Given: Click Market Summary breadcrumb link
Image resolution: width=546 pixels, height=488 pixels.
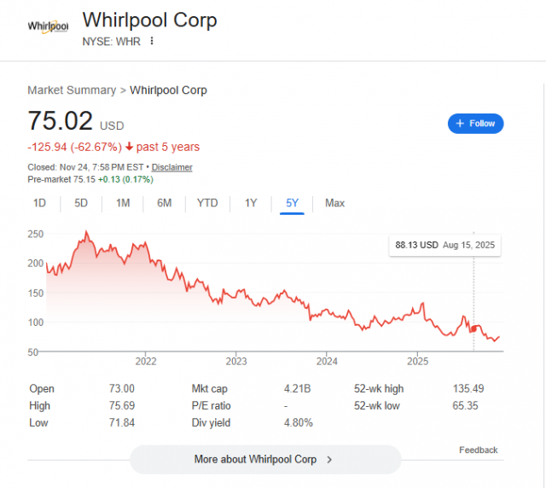Looking at the screenshot, I should click(72, 90).
